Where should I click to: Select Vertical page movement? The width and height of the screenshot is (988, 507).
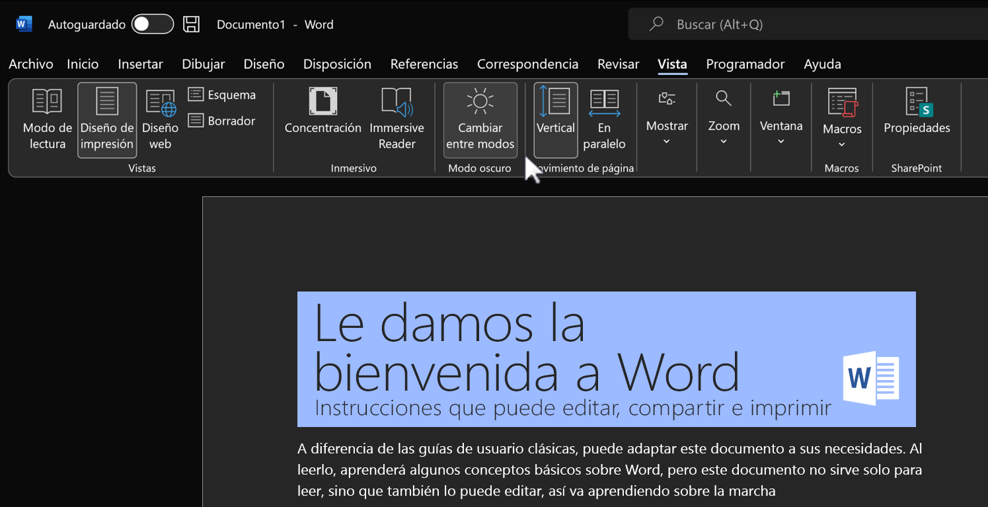click(556, 120)
